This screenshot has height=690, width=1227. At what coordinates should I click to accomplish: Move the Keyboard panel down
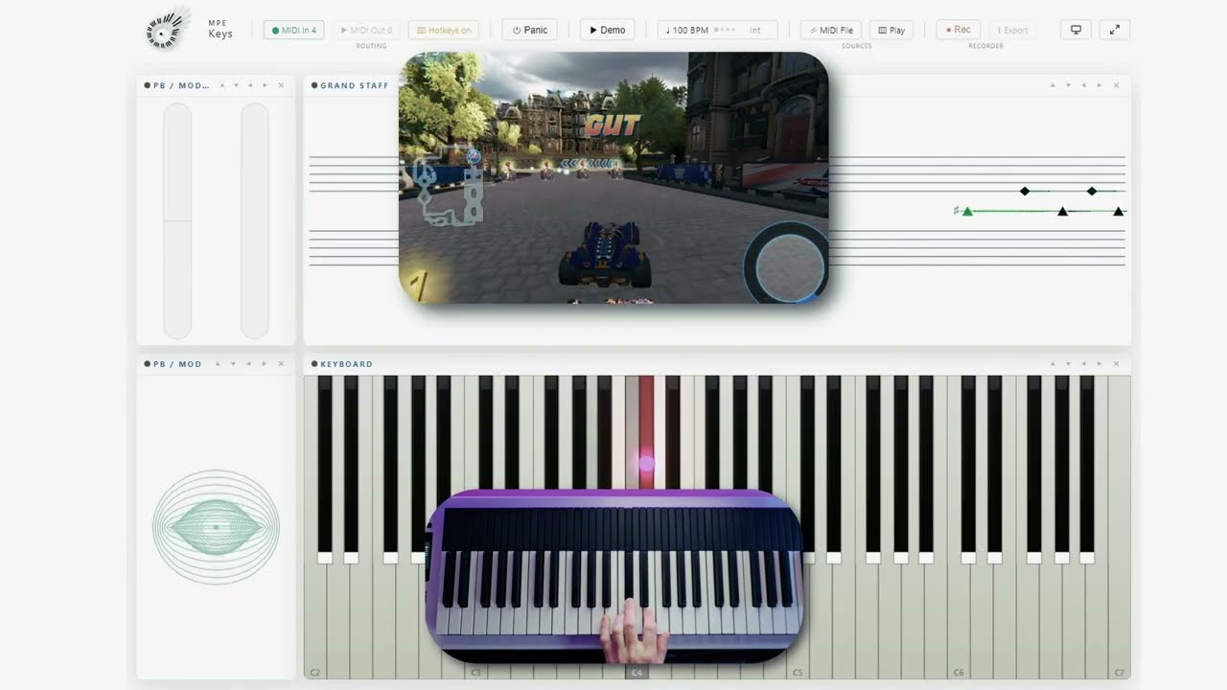pos(1068,364)
